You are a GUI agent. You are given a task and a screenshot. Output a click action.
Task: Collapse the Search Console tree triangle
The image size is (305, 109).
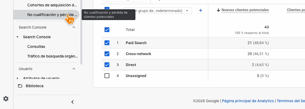coord(18,37)
